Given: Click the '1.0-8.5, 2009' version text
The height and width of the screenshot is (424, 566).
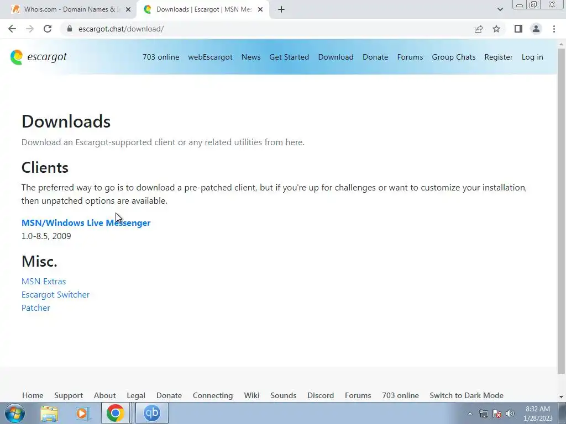Looking at the screenshot, I should pyautogui.click(x=46, y=236).
